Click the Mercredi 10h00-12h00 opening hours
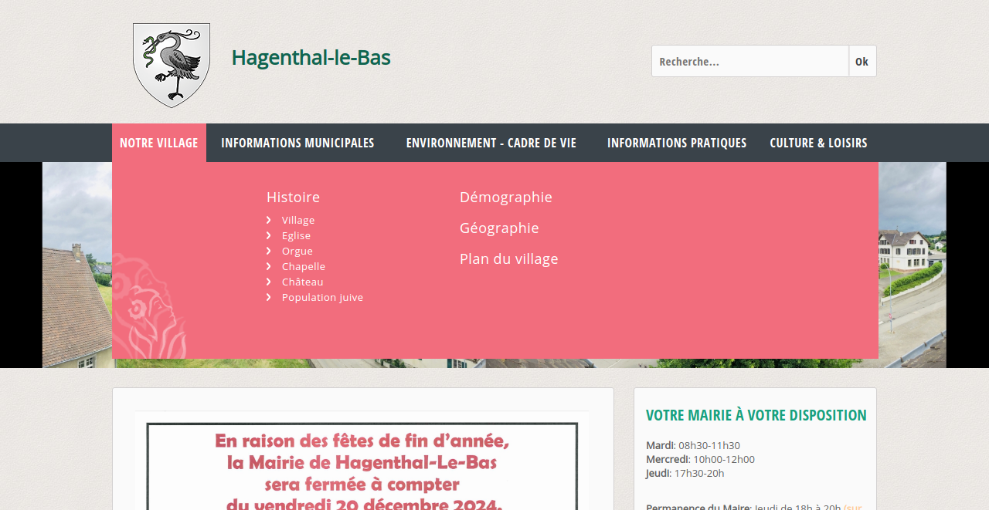Screen dimensions: 989x510 click(x=700, y=459)
